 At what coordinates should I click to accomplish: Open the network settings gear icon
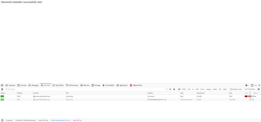pyautogui.click(x=258, y=89)
